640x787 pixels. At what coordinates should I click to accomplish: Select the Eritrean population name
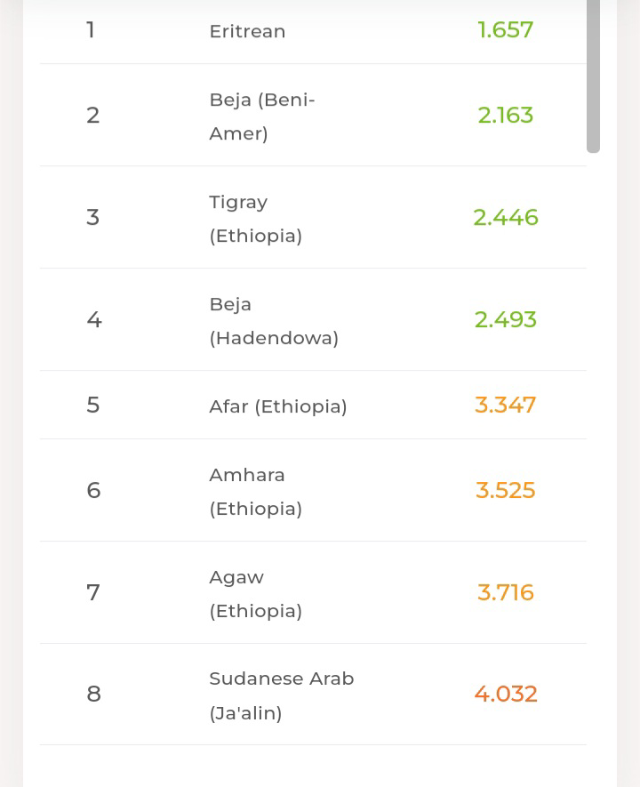click(247, 31)
